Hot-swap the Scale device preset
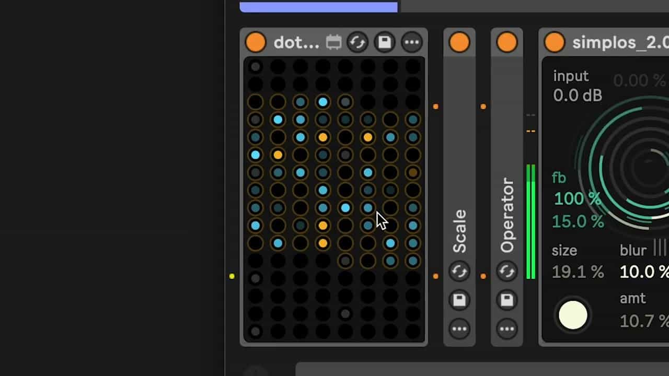This screenshot has height=376, width=669. pyautogui.click(x=459, y=272)
